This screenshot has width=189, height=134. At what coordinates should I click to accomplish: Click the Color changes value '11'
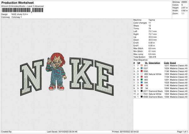[150, 23]
